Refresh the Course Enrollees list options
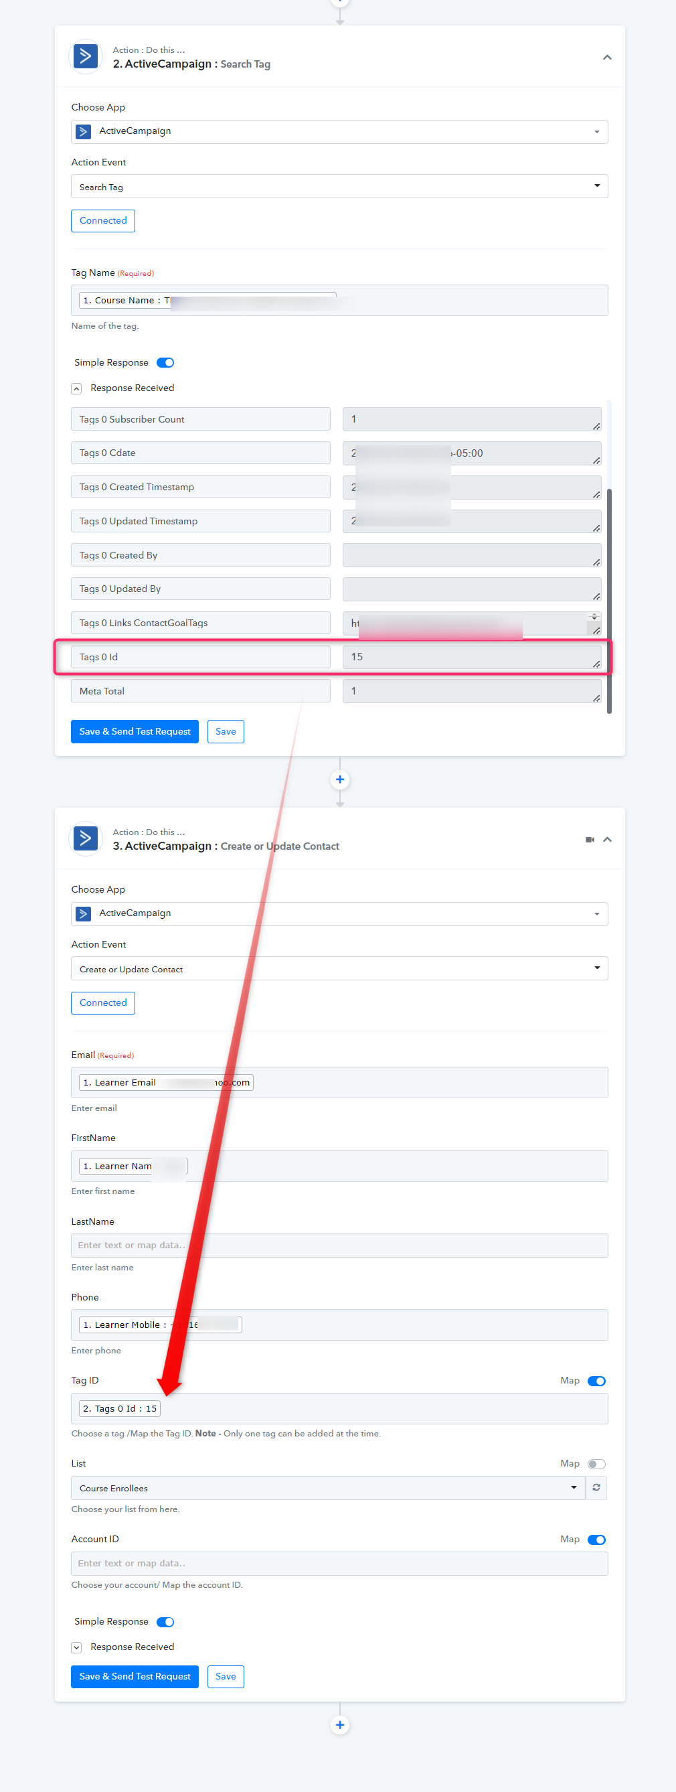Viewport: 676px width, 1792px height. (x=596, y=1487)
